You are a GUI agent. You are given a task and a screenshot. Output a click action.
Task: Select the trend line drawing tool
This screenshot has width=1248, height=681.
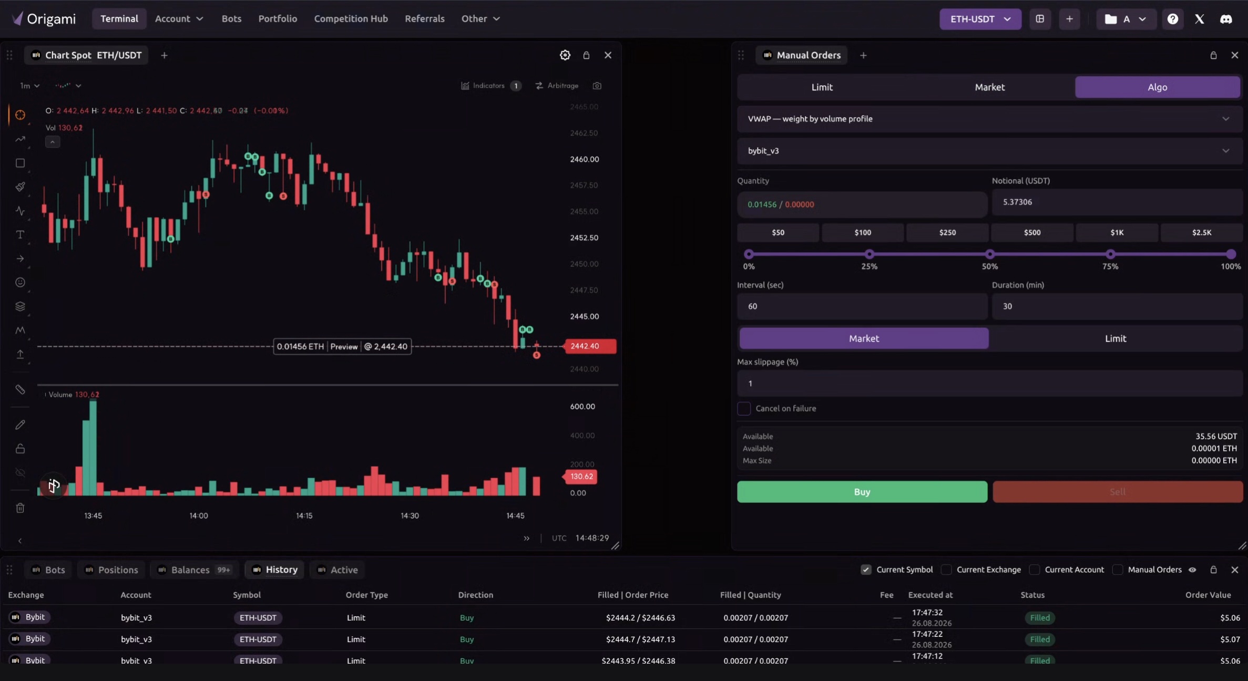point(20,139)
